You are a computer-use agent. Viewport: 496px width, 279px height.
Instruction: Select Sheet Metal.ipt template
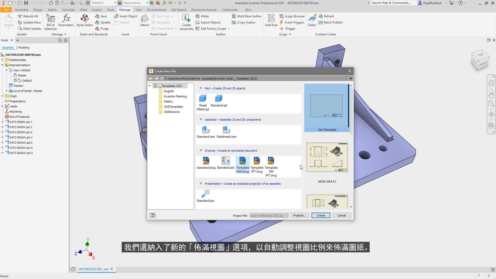[203, 103]
